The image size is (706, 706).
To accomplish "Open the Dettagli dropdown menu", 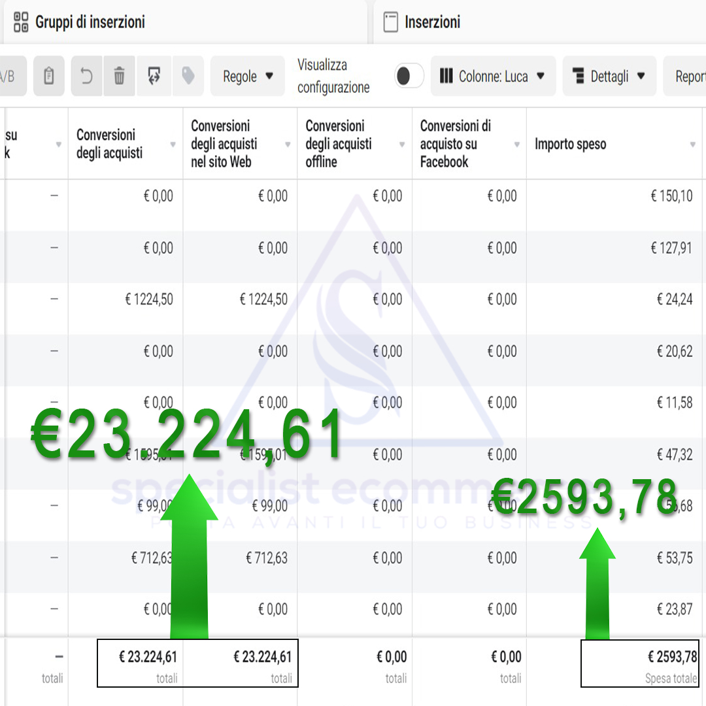I will point(609,76).
